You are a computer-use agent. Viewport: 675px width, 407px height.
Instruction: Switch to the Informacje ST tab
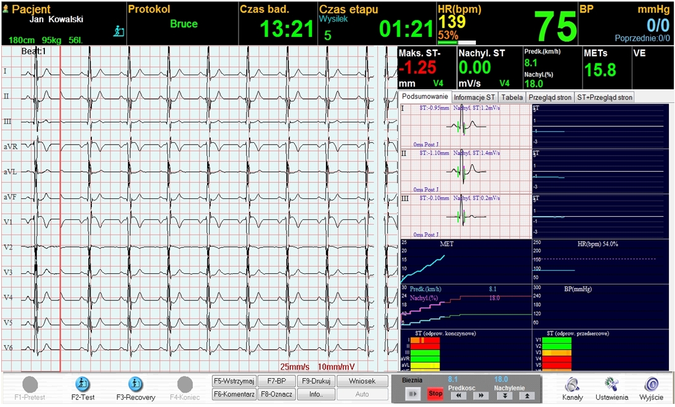tap(475, 97)
